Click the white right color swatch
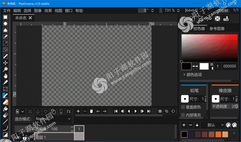 pyautogui.click(x=204, y=66)
